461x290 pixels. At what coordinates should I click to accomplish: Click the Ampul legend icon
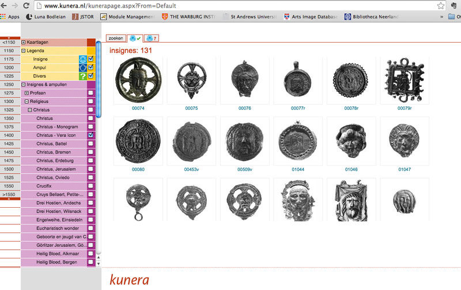(82, 67)
